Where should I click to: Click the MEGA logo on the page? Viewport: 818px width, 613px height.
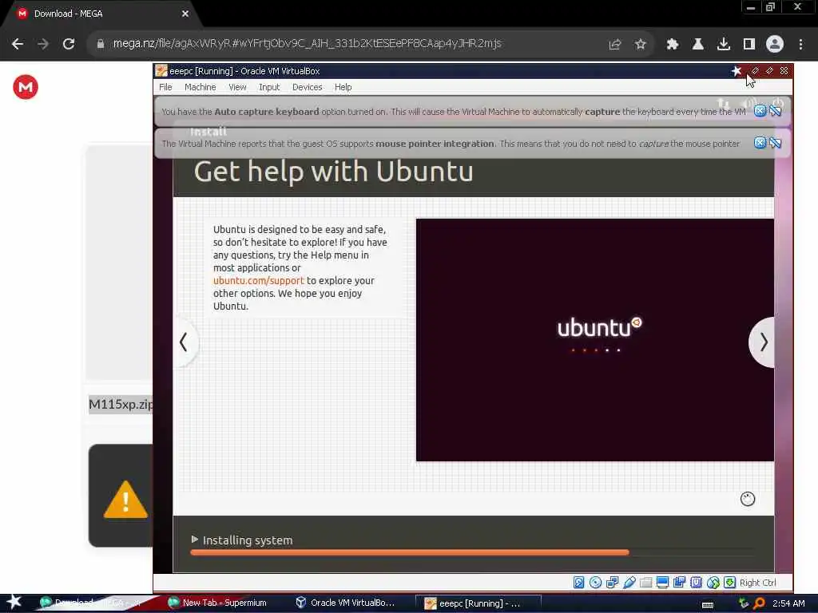(26, 87)
